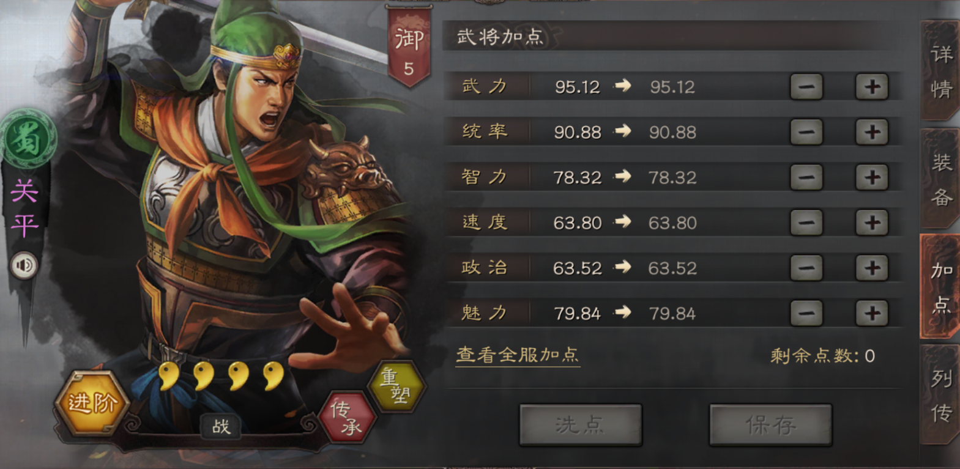Tap the 进阶 hexagon icon
The height and width of the screenshot is (469, 960).
click(x=92, y=404)
